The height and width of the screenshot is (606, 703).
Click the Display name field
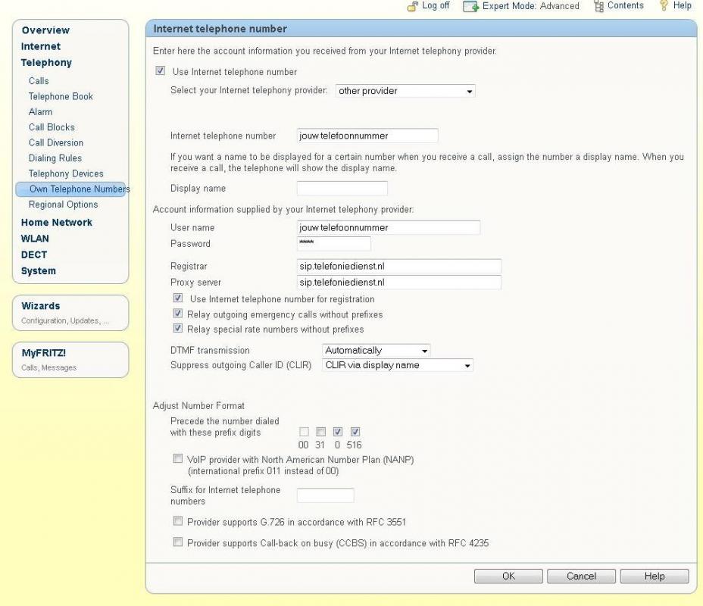point(342,189)
